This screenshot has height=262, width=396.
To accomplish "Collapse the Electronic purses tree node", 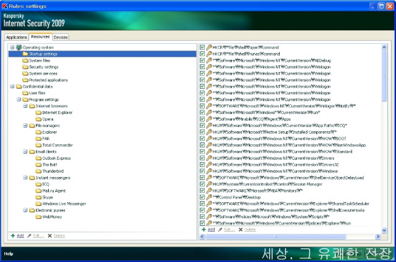I will 25,210.
